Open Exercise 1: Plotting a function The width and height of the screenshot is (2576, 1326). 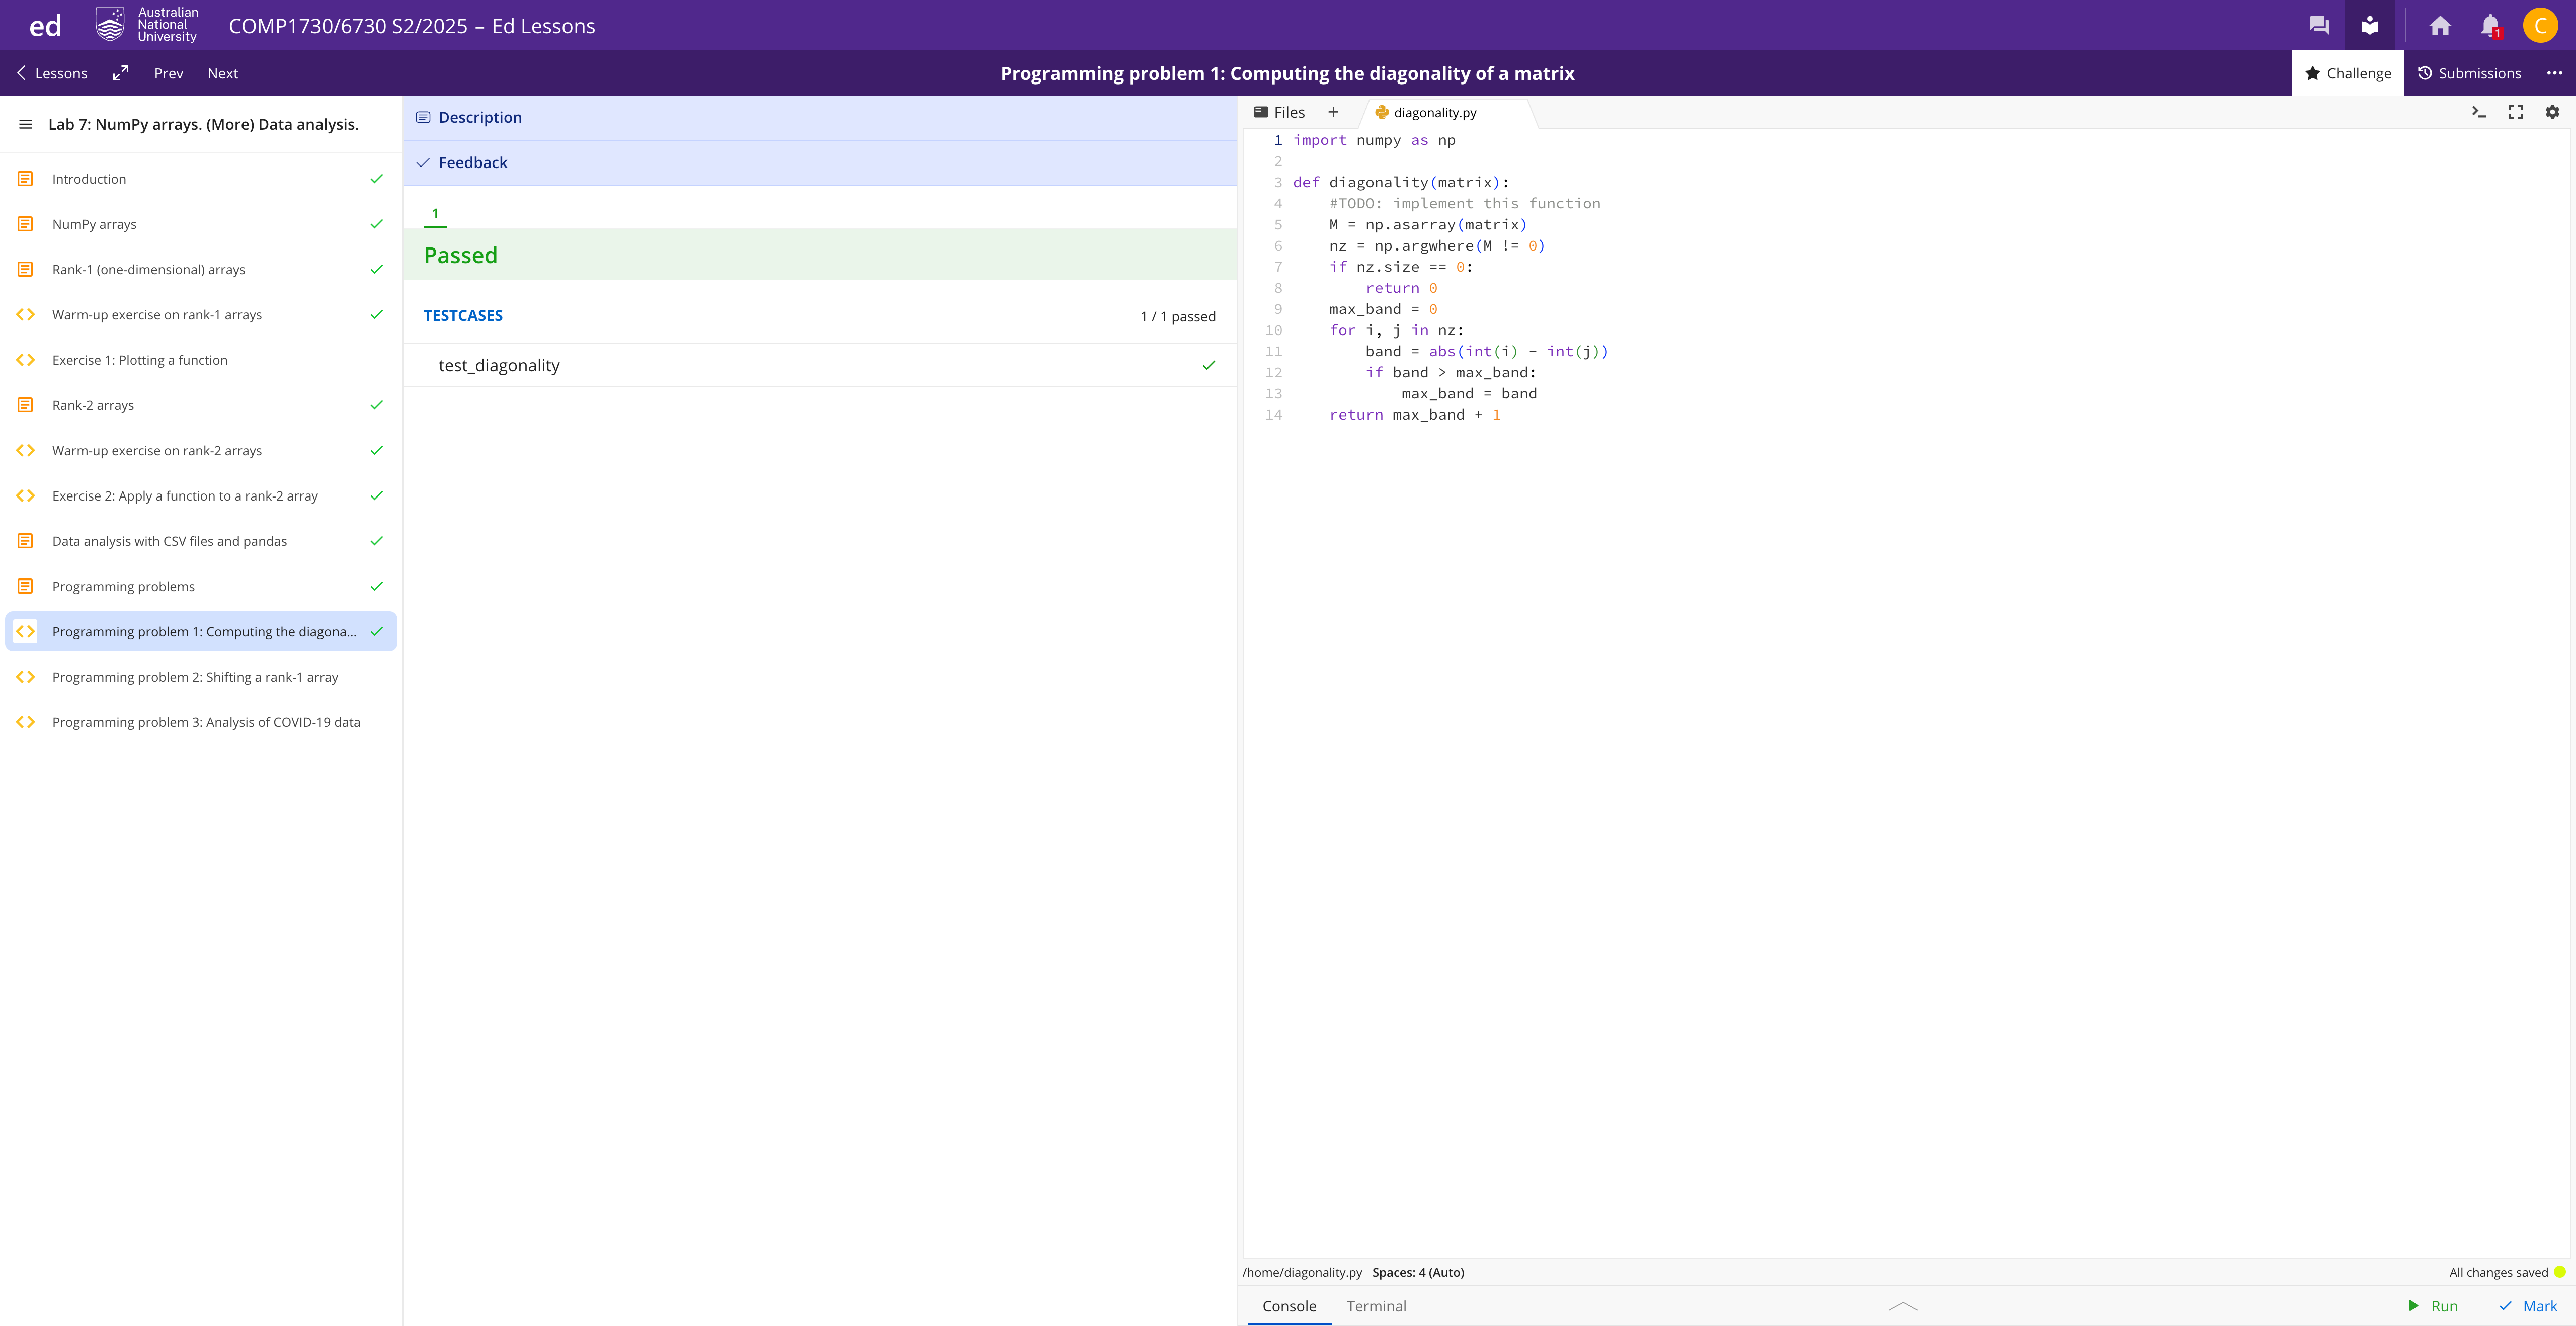point(201,360)
